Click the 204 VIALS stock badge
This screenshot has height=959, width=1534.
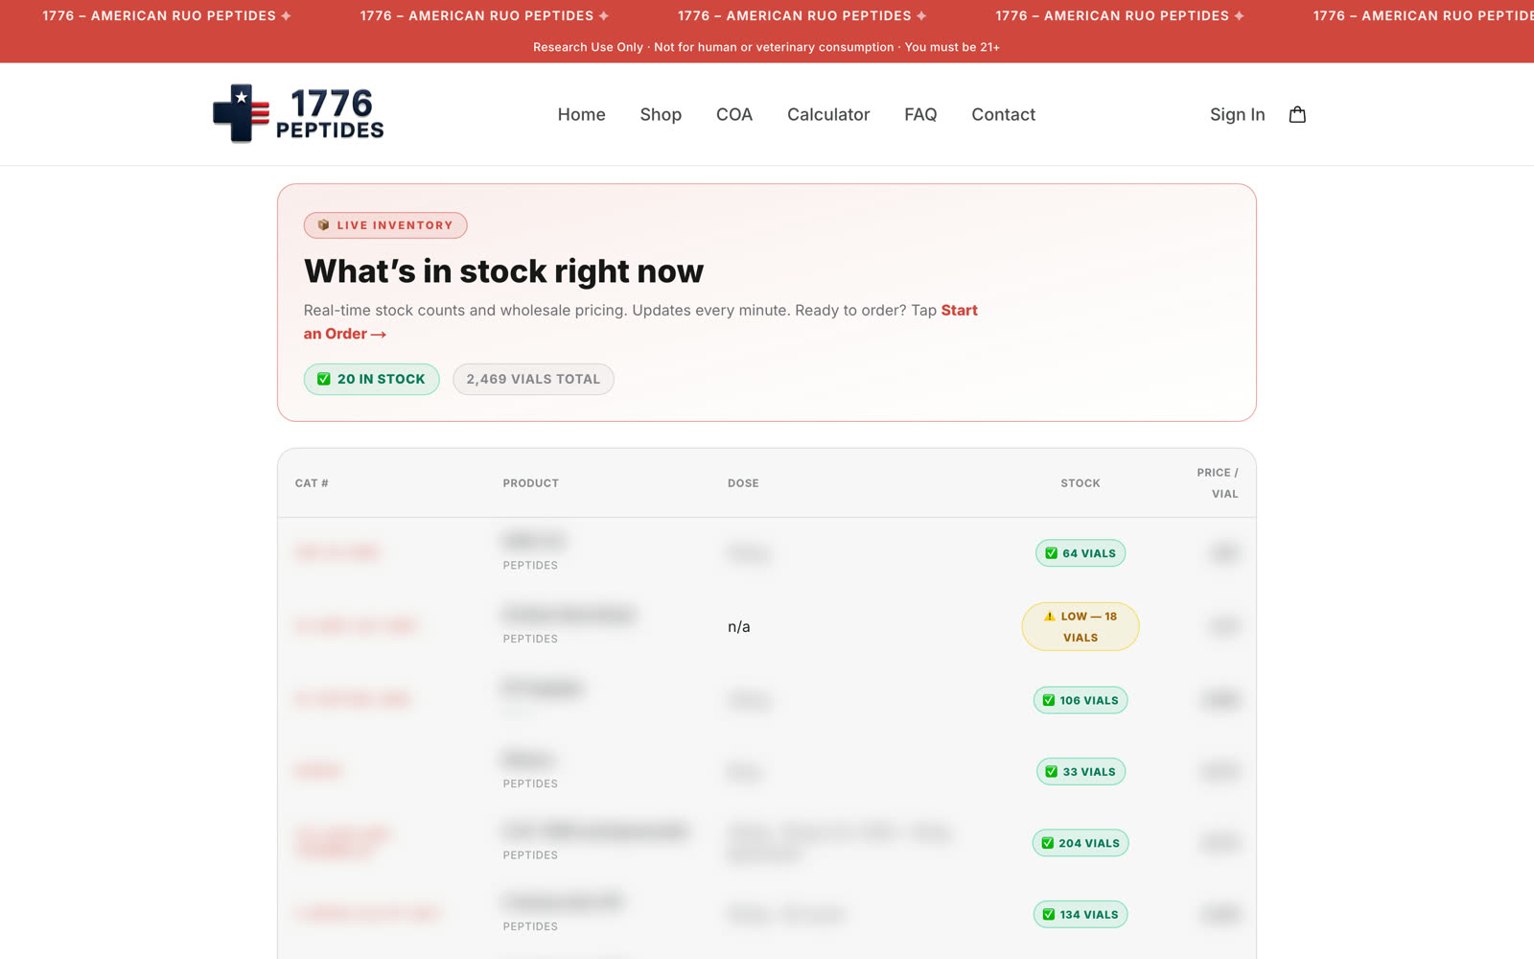point(1081,843)
